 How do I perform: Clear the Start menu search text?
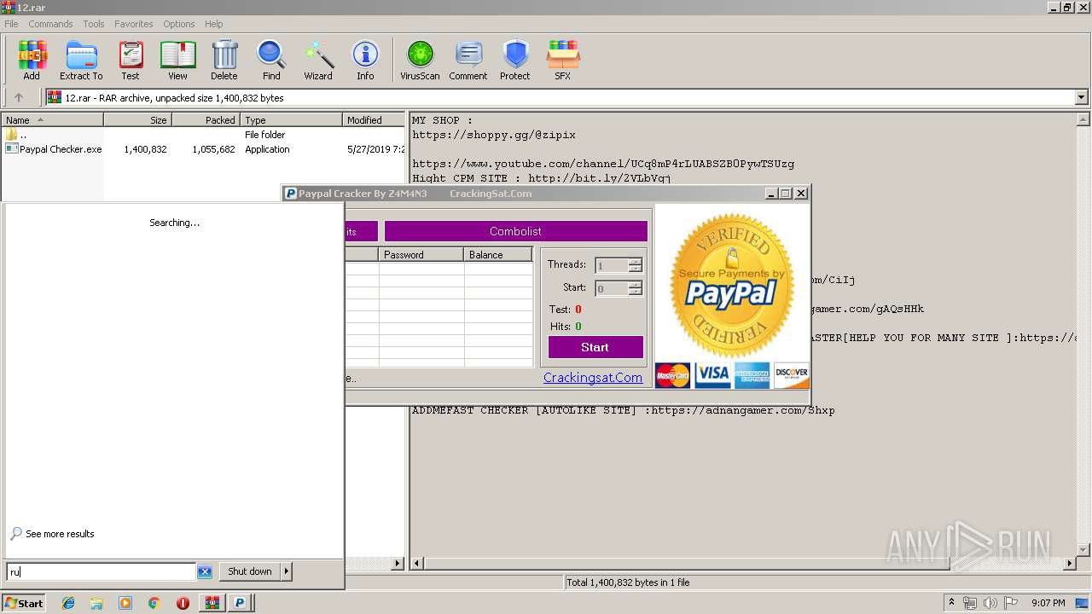(205, 571)
